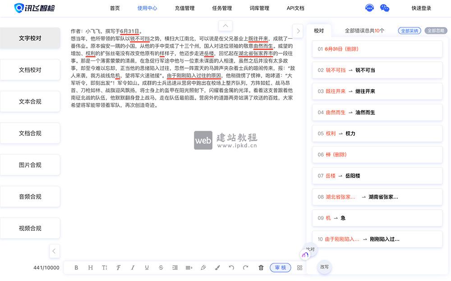Viewport: 451px width, 281px height.
Task: Open the line spacing icon in the toolbar
Action: (189, 267)
